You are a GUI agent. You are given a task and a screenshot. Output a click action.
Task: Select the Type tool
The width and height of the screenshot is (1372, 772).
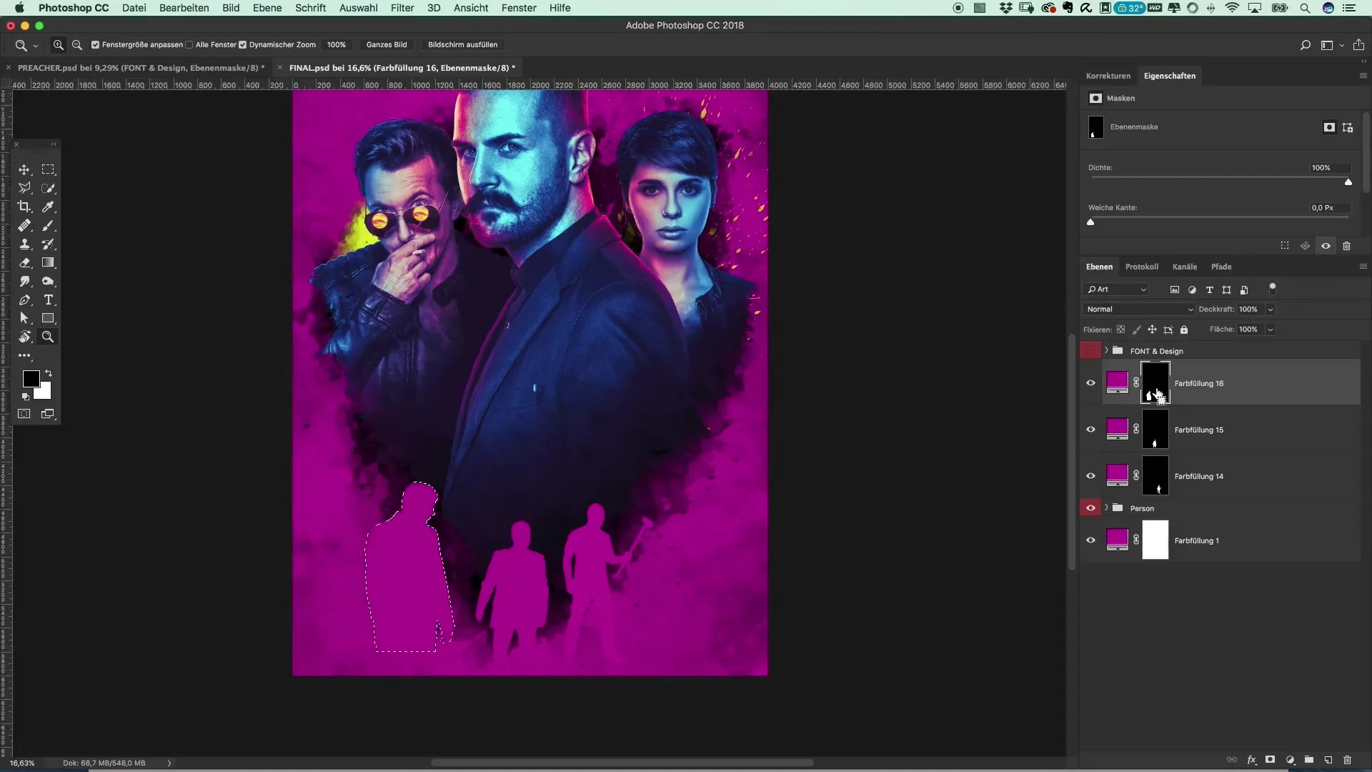click(x=48, y=300)
